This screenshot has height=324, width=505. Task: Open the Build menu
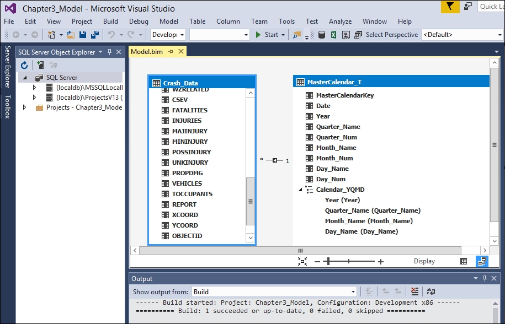(x=110, y=21)
